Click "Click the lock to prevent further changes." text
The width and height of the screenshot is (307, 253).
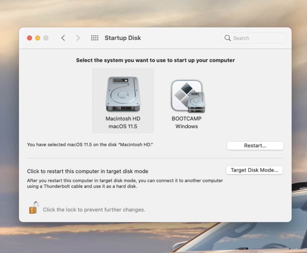tap(94, 210)
